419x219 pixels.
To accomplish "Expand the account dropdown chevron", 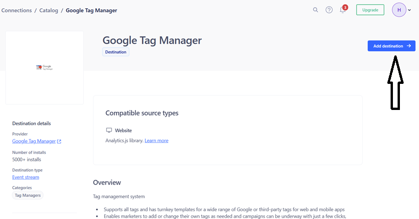I will (x=409, y=10).
